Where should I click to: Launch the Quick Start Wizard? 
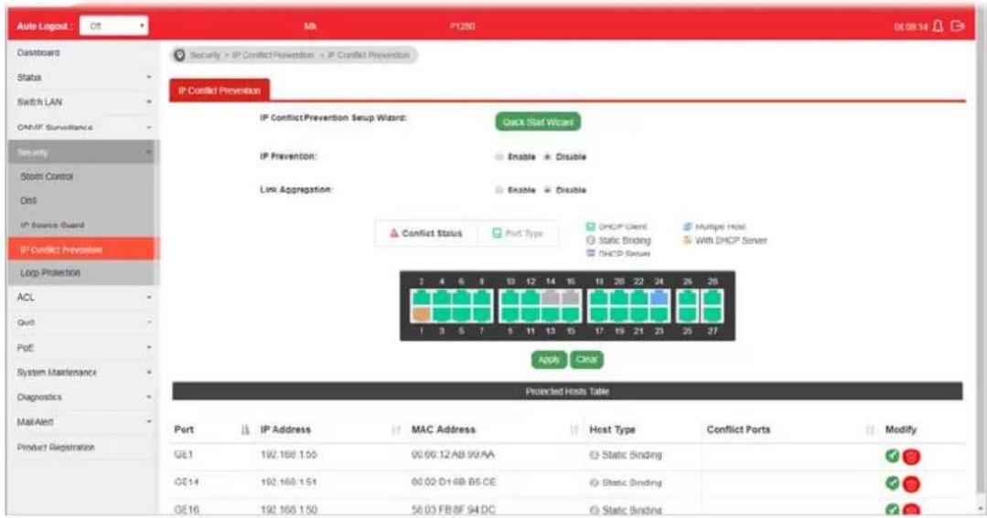pyautogui.click(x=538, y=122)
